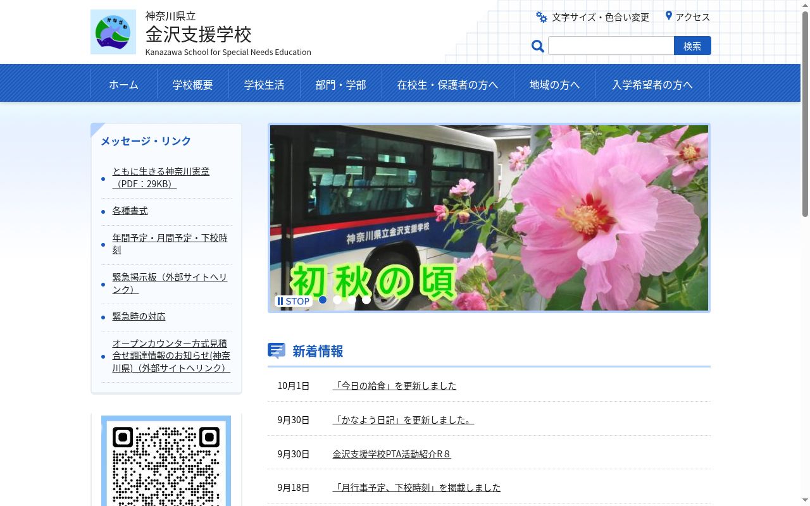
Task: Select the second slideshow dot indicator
Action: pos(337,300)
